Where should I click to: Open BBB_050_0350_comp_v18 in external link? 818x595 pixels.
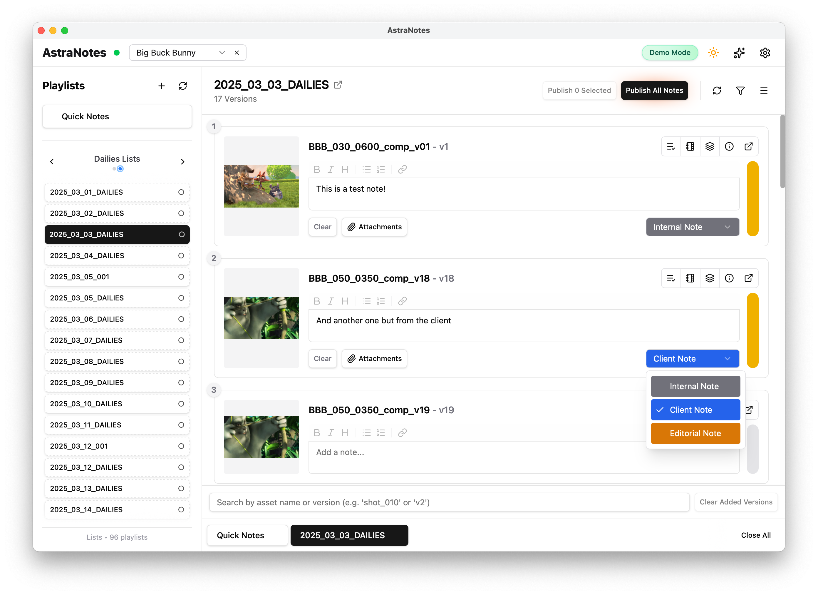coord(749,278)
